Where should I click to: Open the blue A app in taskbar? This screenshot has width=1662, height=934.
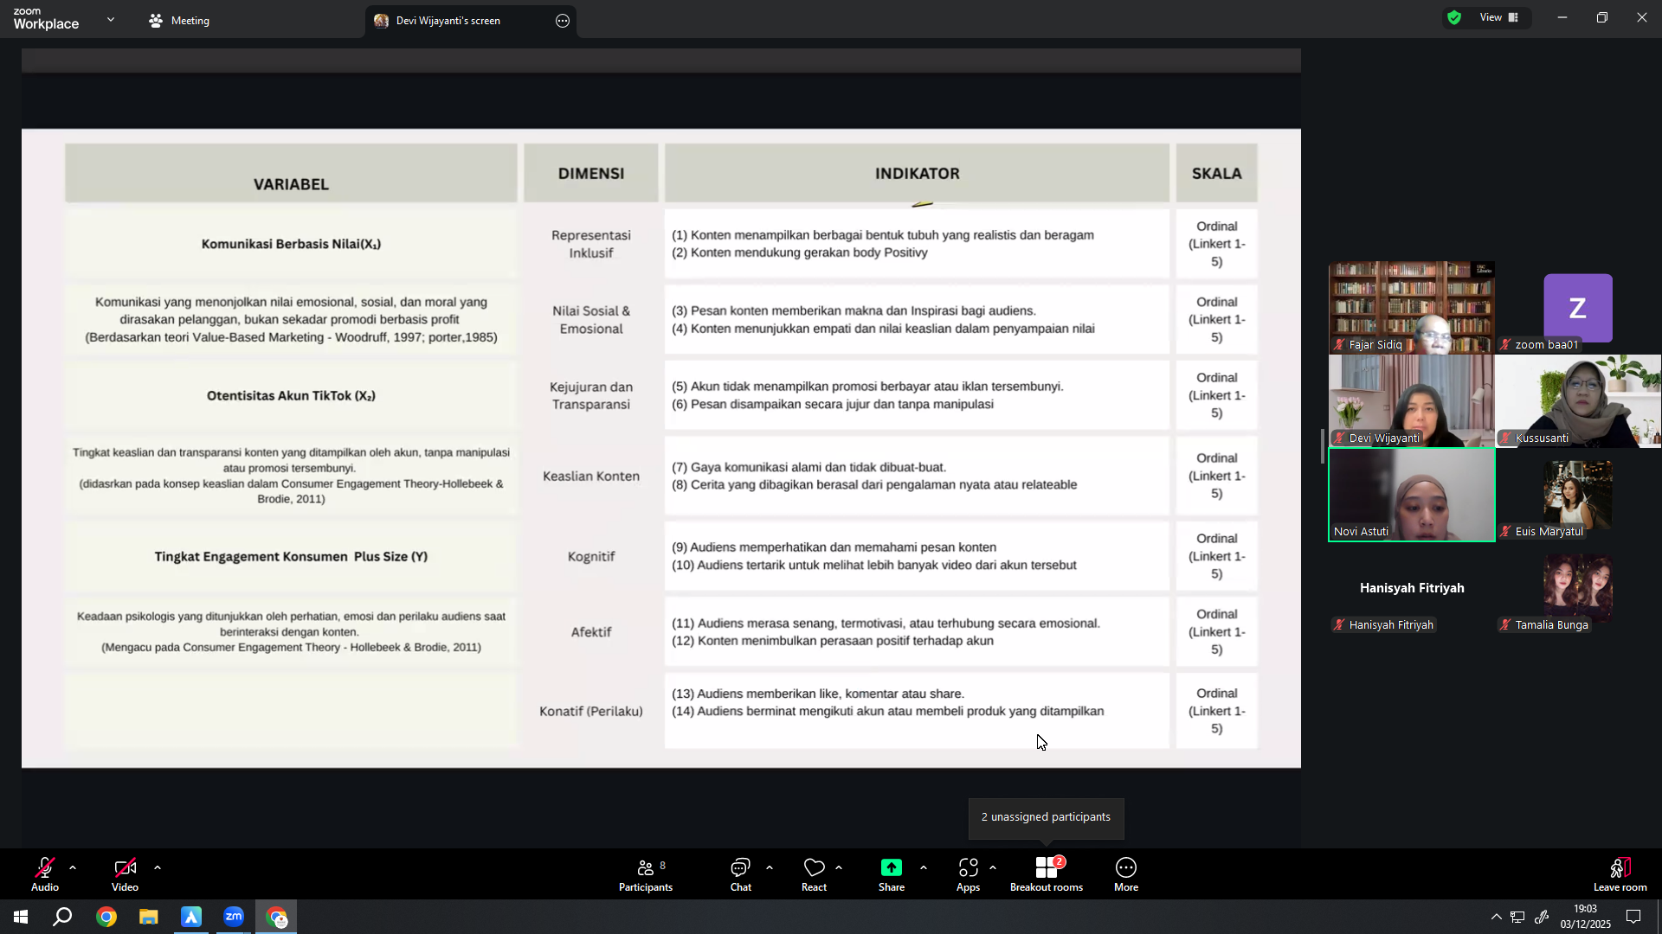point(191,917)
